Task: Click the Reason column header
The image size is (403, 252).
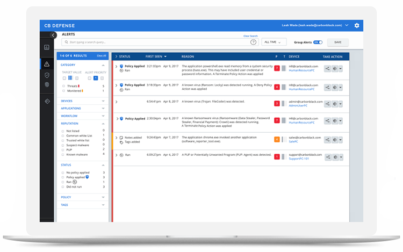Action: (x=188, y=56)
